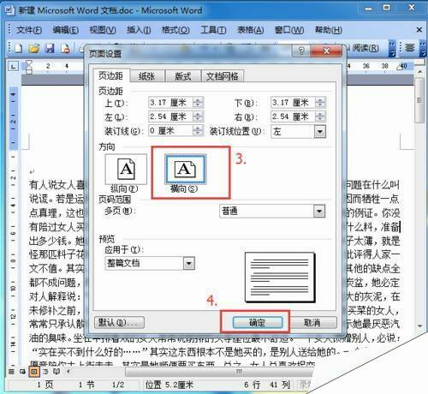Click the 默认(D)... default button
The width and height of the screenshot is (428, 394).
click(x=119, y=323)
